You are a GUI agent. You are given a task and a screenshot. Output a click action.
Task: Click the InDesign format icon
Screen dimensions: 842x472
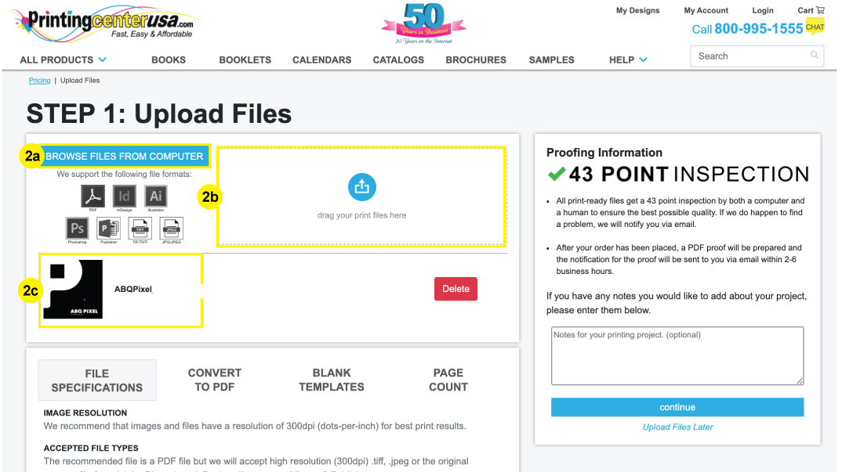pos(124,196)
